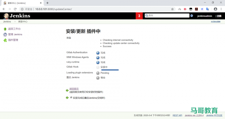Screen dimensions: 225x119
Task: Click Checking update center connectivity text
Action: click(121, 43)
